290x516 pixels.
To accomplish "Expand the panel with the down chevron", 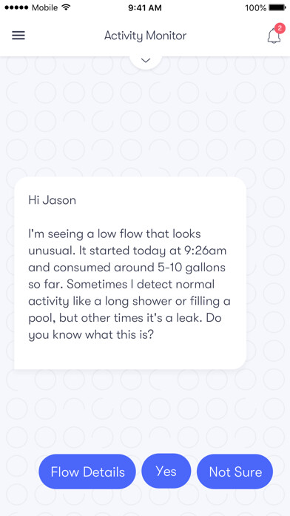I will coord(146,61).
